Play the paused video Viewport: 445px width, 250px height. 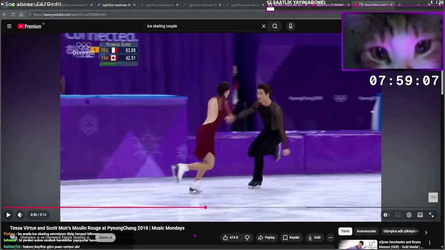pos(8,215)
